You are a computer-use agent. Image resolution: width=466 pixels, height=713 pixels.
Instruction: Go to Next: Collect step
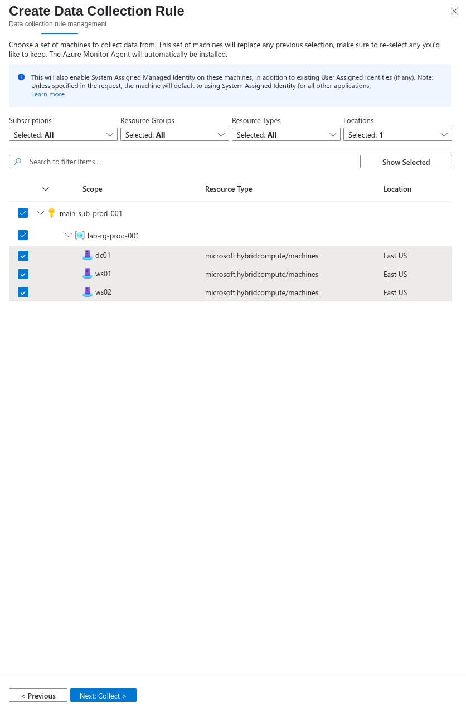(x=103, y=695)
